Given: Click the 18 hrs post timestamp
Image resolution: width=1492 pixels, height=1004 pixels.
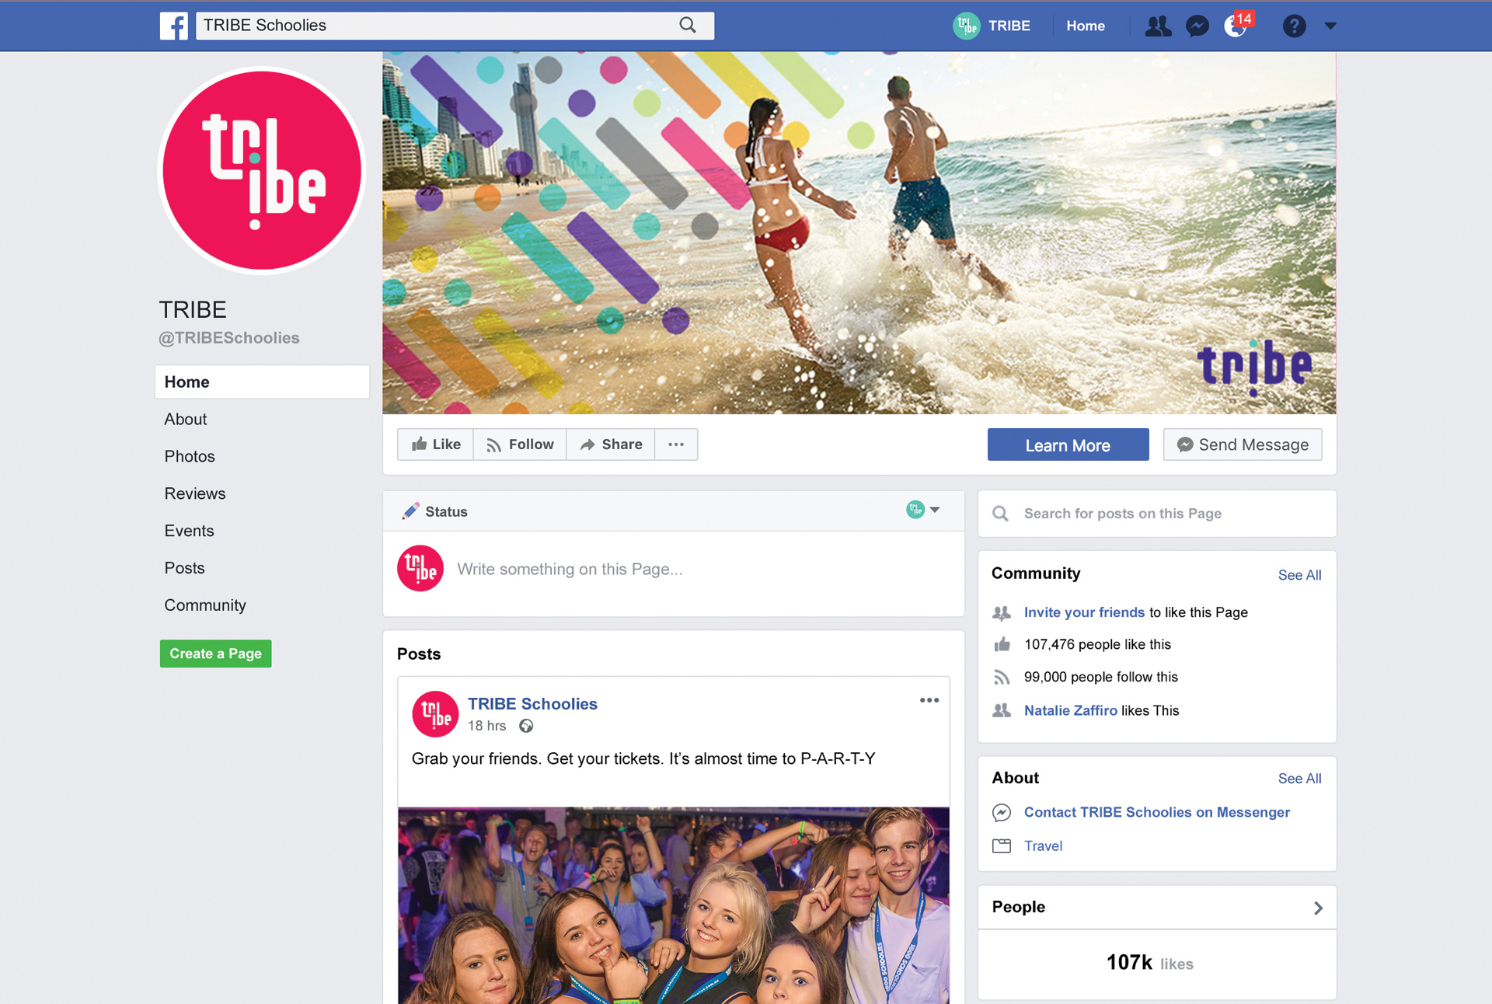Looking at the screenshot, I should pyautogui.click(x=486, y=726).
